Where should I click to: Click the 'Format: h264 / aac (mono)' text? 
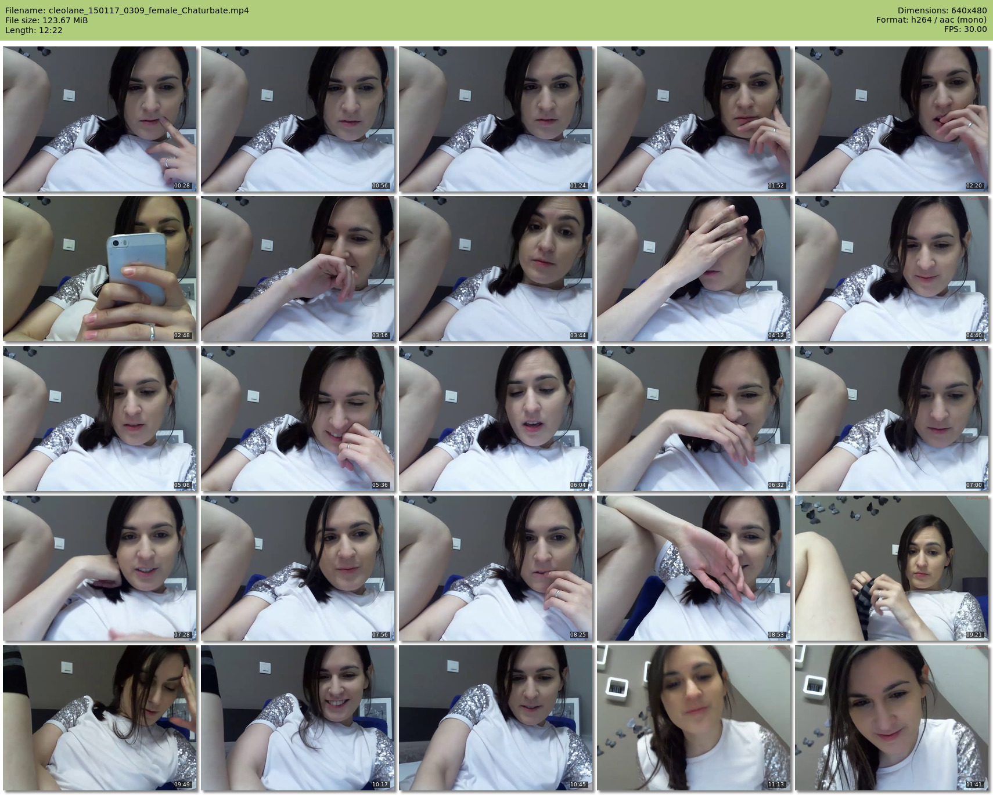931,20
